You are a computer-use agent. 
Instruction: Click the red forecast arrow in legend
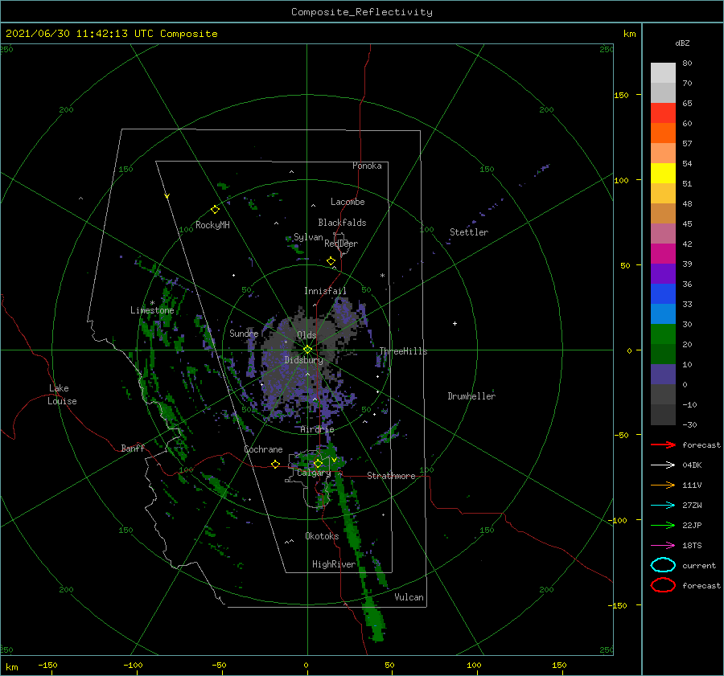coord(663,445)
